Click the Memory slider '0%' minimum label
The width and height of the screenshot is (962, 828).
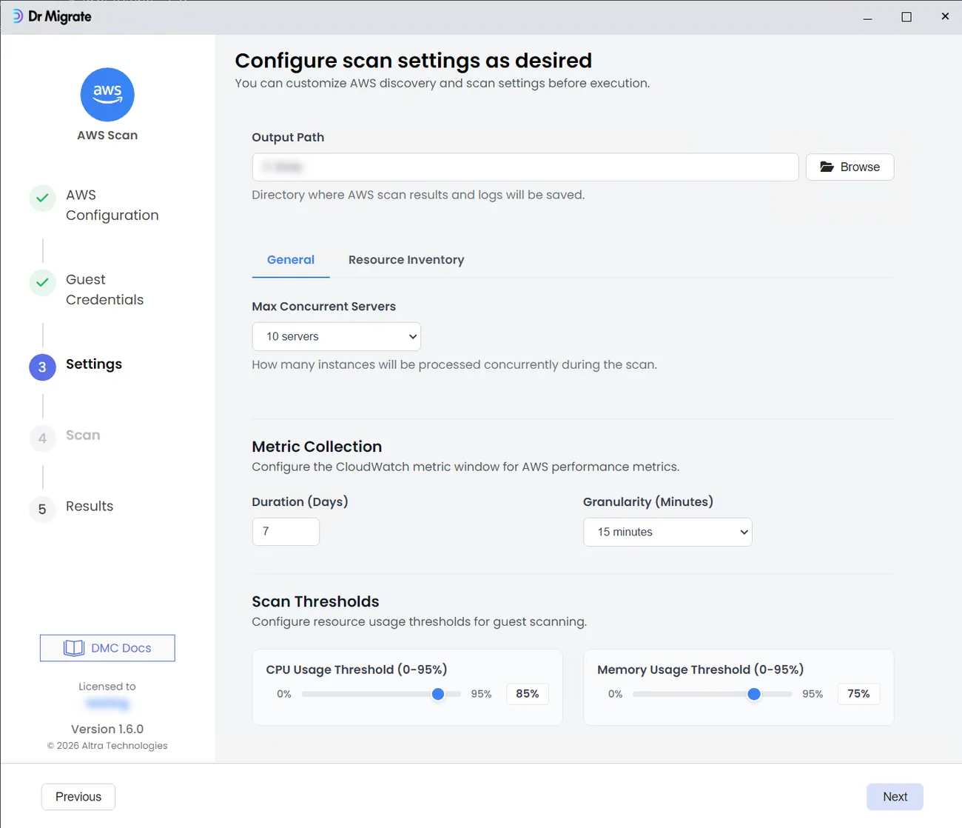coord(615,694)
